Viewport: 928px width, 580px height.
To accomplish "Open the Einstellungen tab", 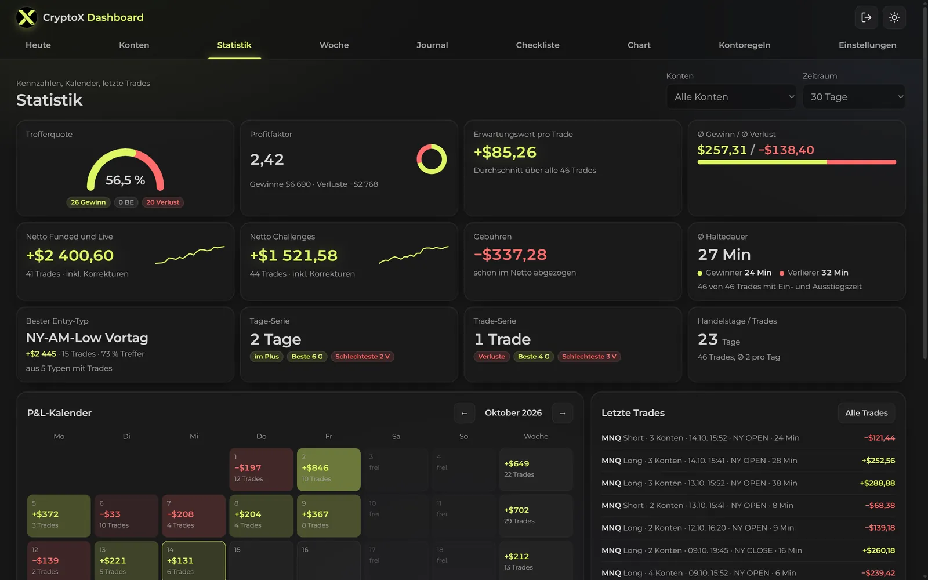I will pyautogui.click(x=868, y=45).
